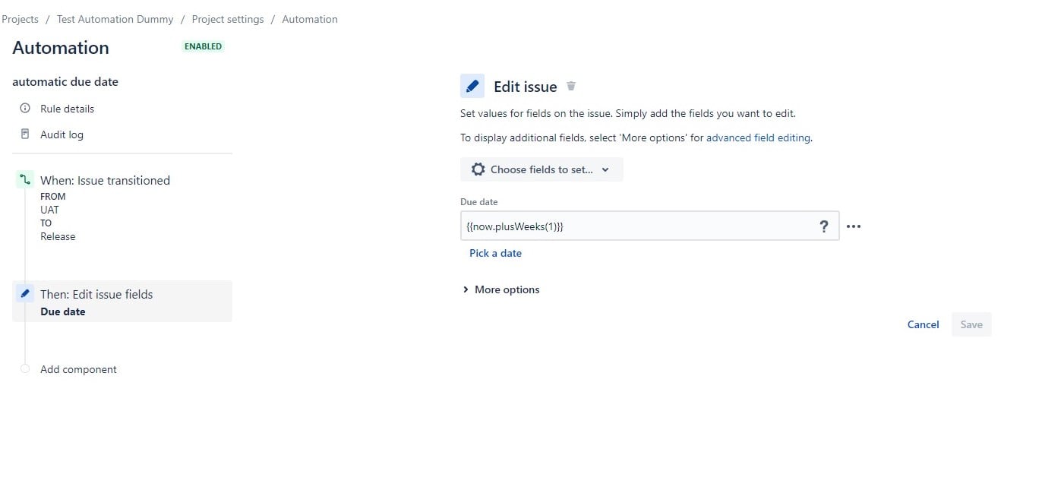Click the Rule details info icon
Viewport: 1042px width, 490px height.
tap(25, 109)
